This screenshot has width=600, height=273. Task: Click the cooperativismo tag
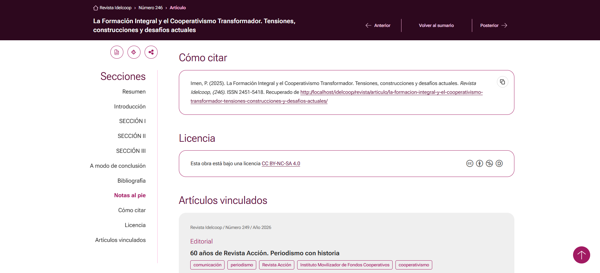tap(414, 265)
